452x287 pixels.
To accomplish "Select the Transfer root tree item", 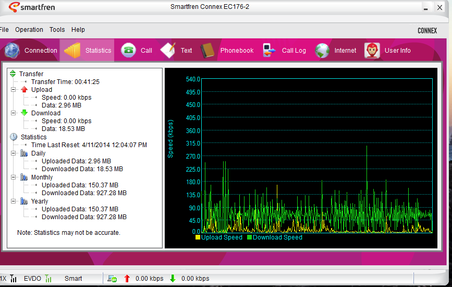I will [x=31, y=74].
